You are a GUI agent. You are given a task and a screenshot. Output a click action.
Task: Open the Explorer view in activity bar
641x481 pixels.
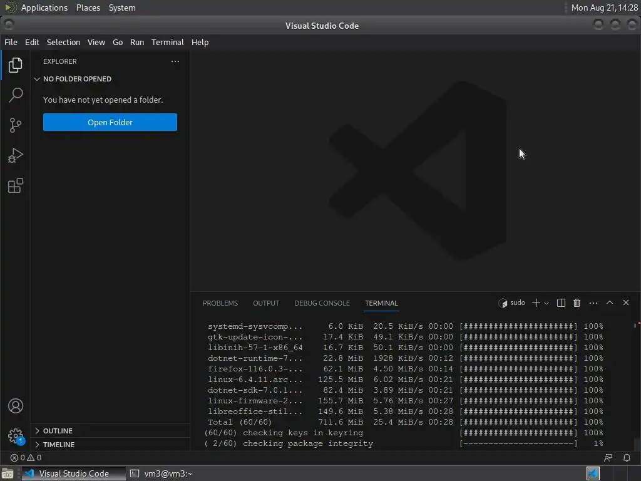tap(15, 65)
